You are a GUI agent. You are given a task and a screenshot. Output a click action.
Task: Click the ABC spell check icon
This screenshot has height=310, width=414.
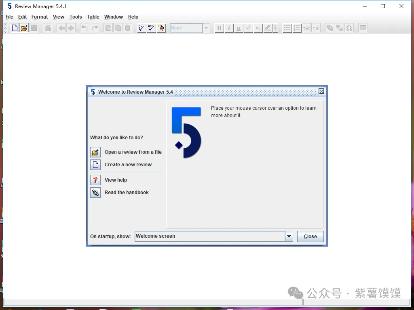(x=151, y=28)
